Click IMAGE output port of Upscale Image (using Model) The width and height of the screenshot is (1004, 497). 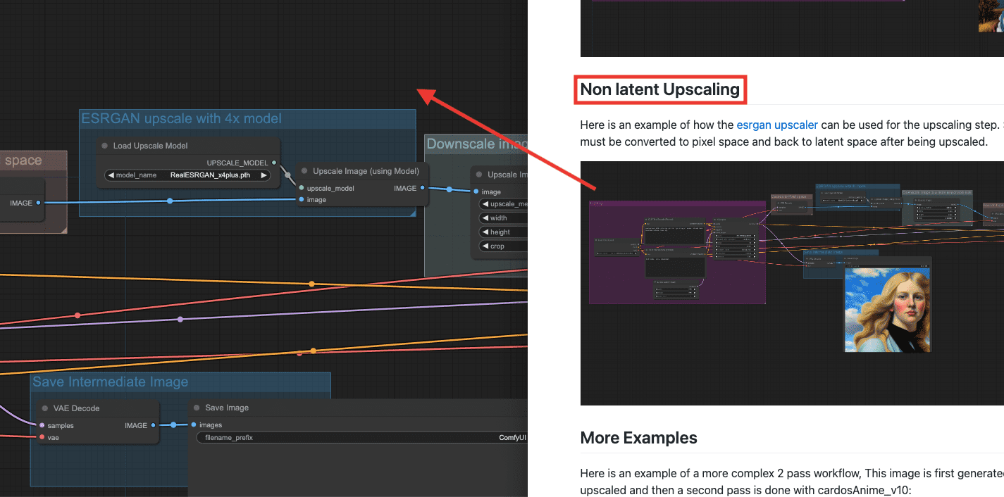point(423,188)
